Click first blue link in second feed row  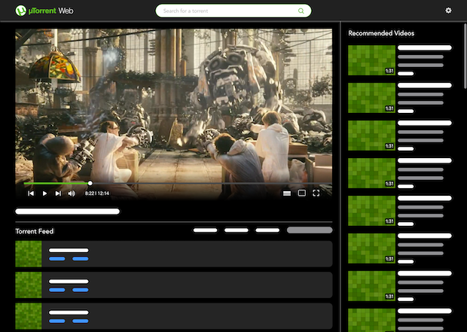pos(57,290)
